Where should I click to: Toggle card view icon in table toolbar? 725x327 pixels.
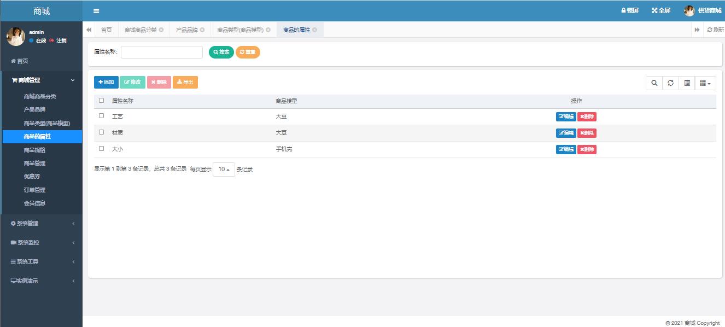pos(687,83)
